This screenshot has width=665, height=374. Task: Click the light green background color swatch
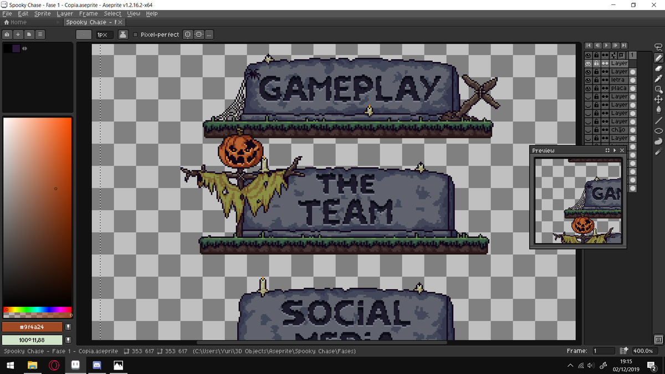pyautogui.click(x=32, y=340)
